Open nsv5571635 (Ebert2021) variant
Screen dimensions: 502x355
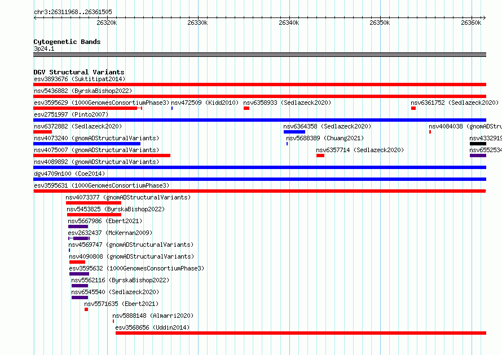tap(121, 304)
